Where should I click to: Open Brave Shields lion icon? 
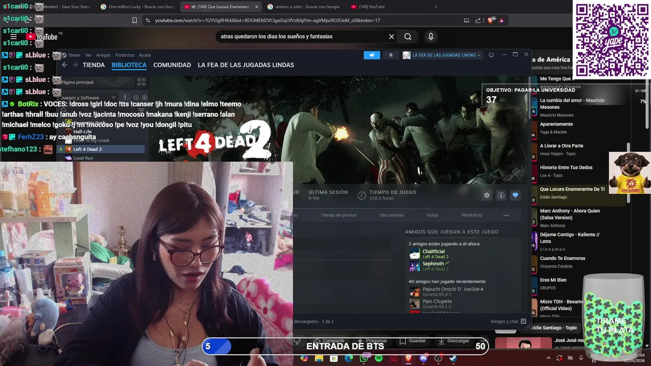point(490,20)
